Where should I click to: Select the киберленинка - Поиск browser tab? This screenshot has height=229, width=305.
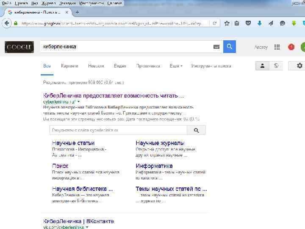coord(38,12)
